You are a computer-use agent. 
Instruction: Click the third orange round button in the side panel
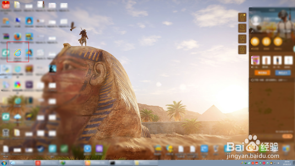click(x=278, y=42)
